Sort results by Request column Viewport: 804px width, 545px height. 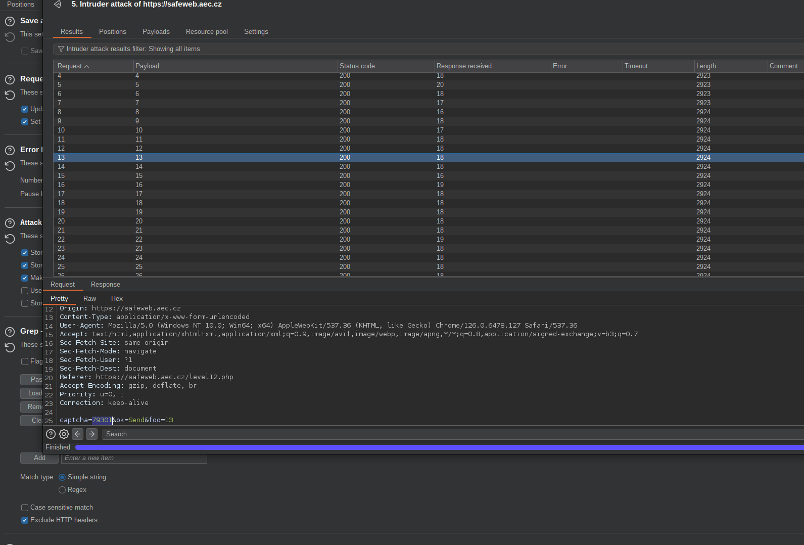(x=93, y=66)
